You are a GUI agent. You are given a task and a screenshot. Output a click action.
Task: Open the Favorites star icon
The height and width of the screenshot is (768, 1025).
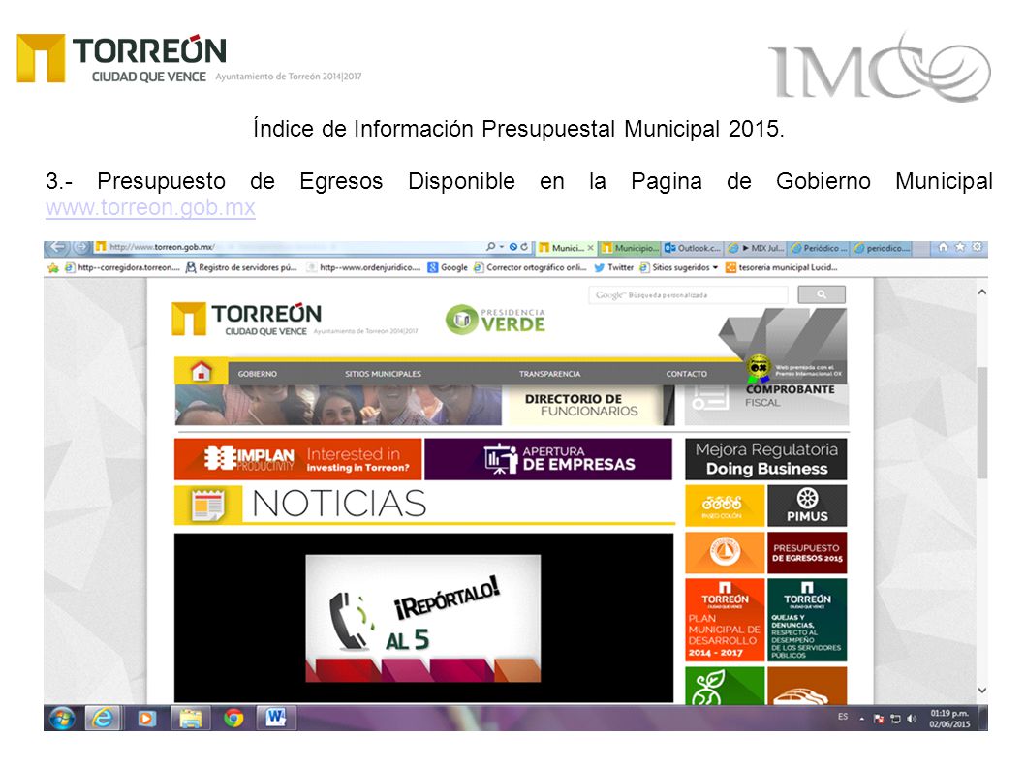point(960,247)
